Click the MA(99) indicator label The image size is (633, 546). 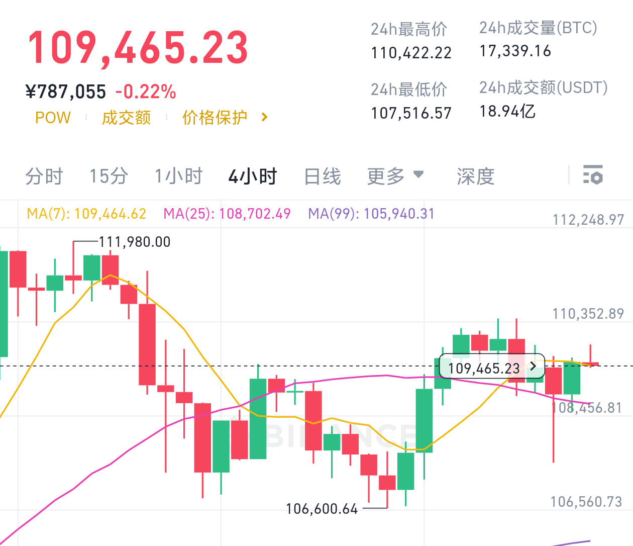click(371, 214)
